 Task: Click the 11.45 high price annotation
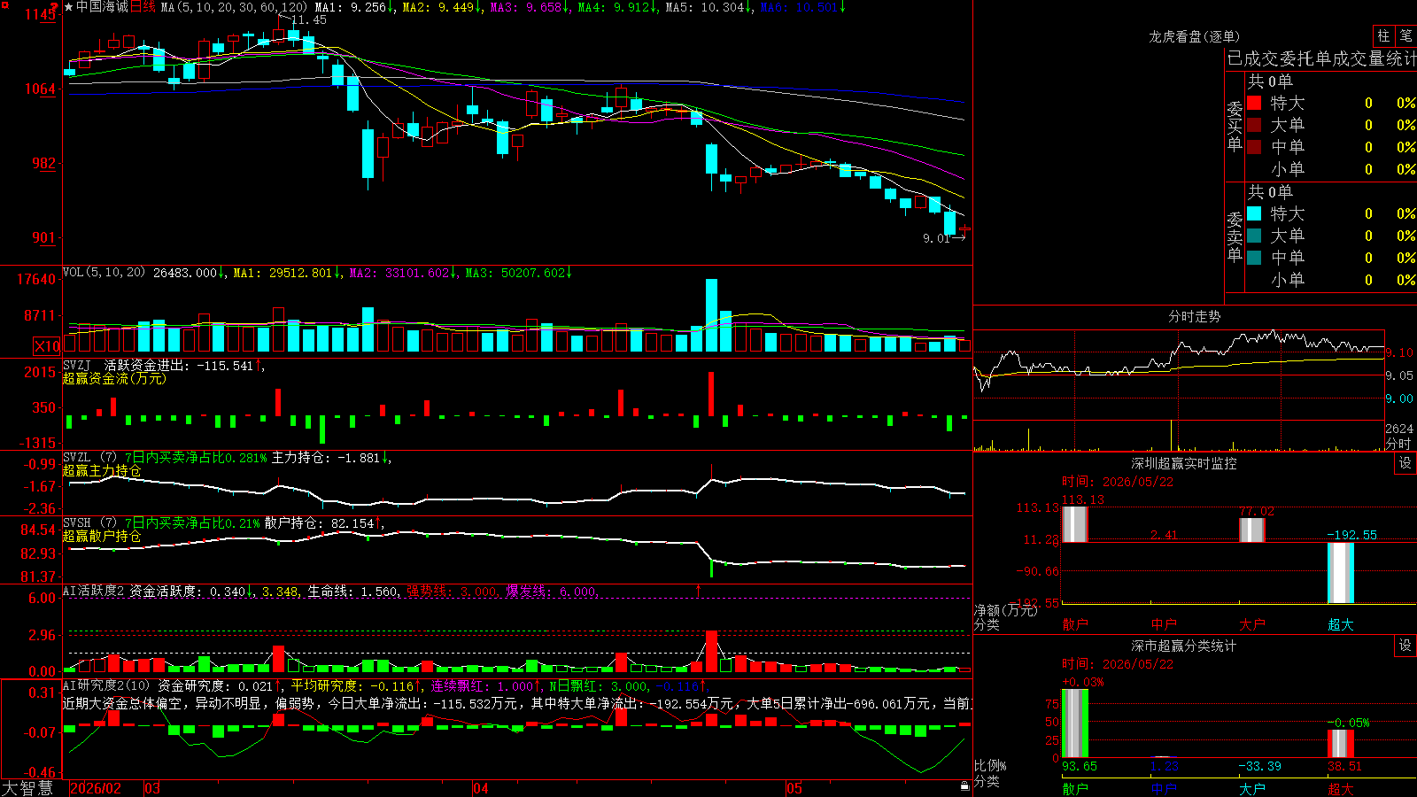click(x=308, y=19)
